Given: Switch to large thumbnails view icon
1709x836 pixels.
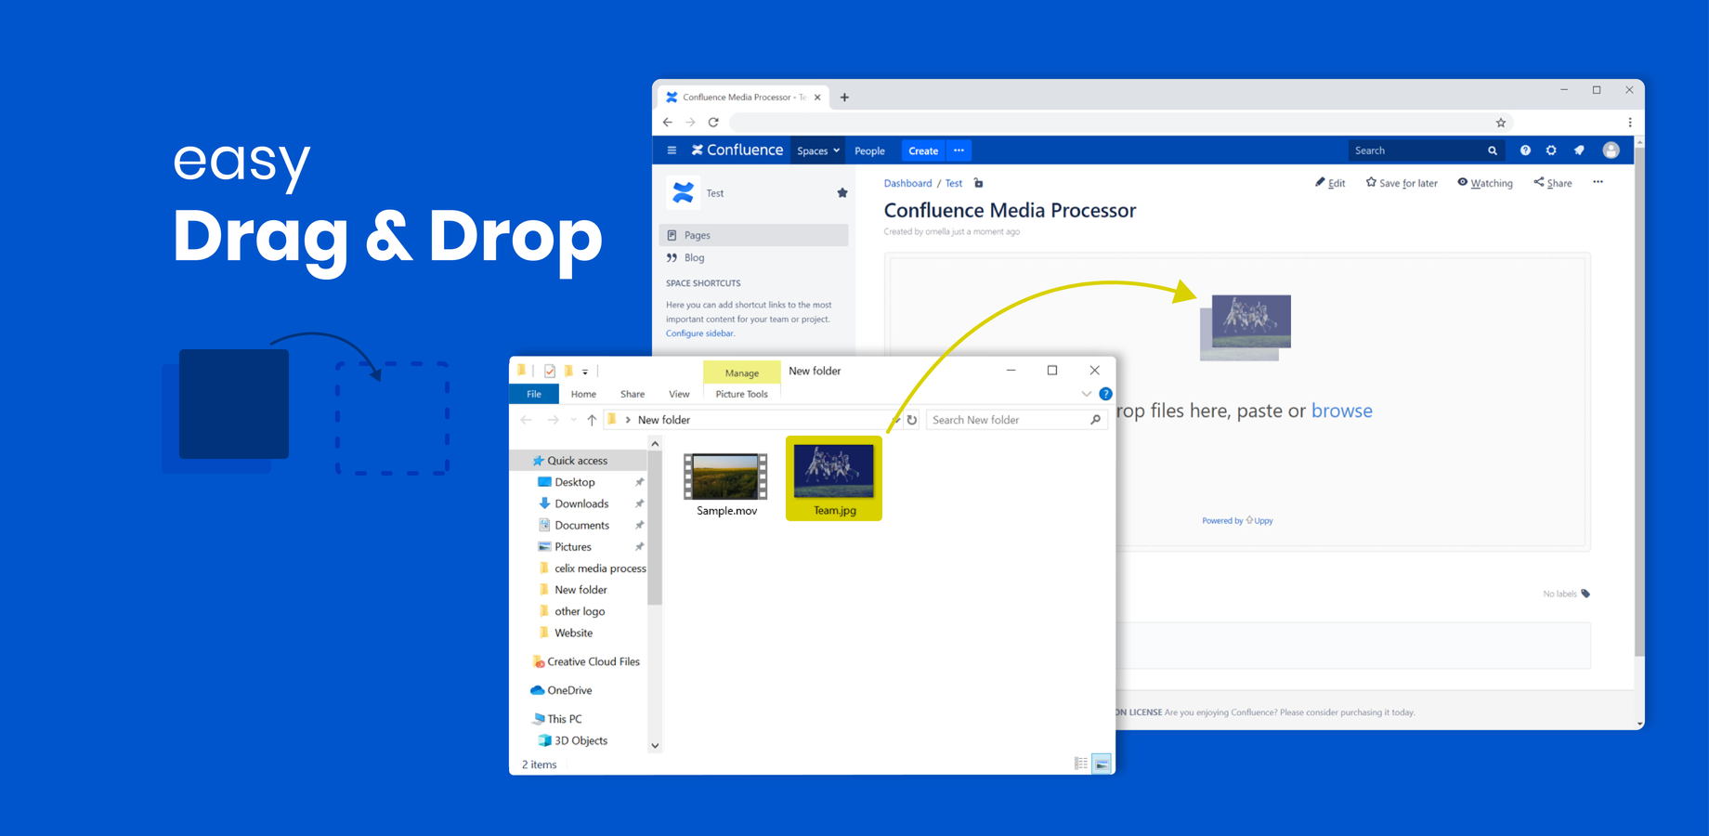Looking at the screenshot, I should (x=1102, y=764).
